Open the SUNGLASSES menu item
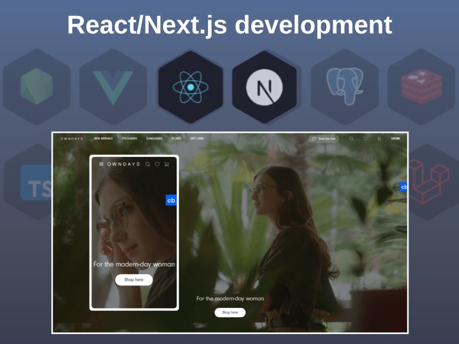This screenshot has height=344, width=459. [154, 139]
